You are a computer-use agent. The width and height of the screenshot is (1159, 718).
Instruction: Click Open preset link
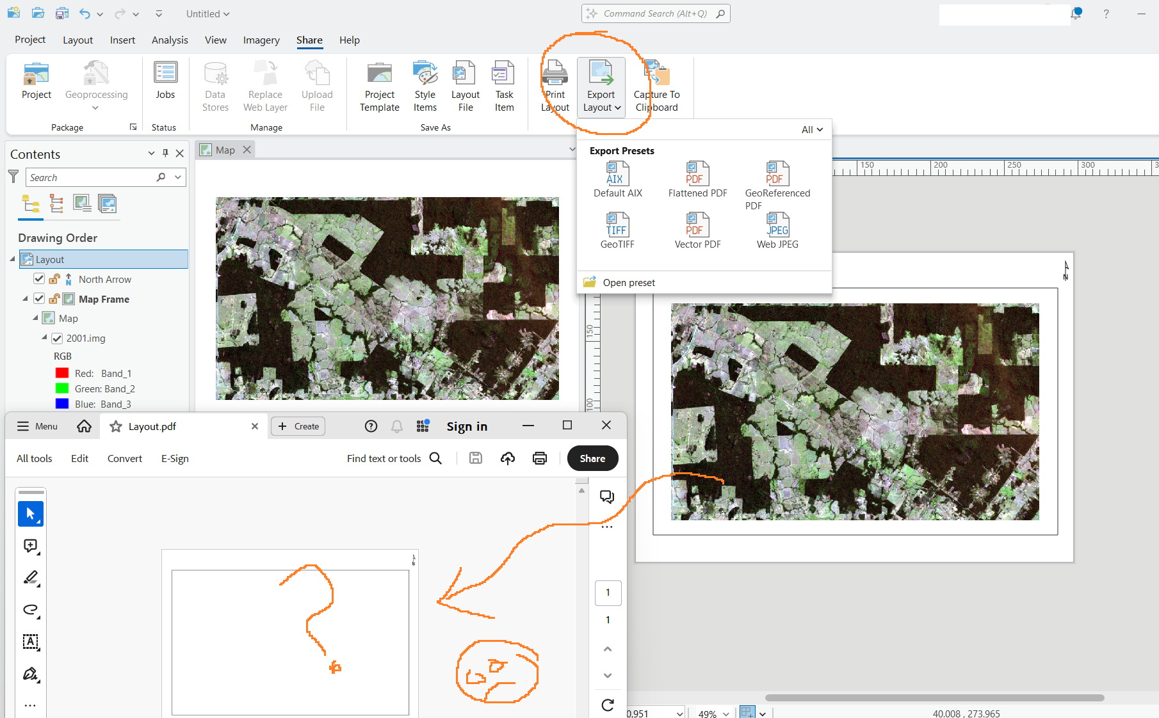pos(629,282)
